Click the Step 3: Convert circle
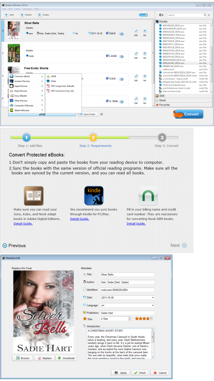This screenshot has height=381, width=214. 162,138
